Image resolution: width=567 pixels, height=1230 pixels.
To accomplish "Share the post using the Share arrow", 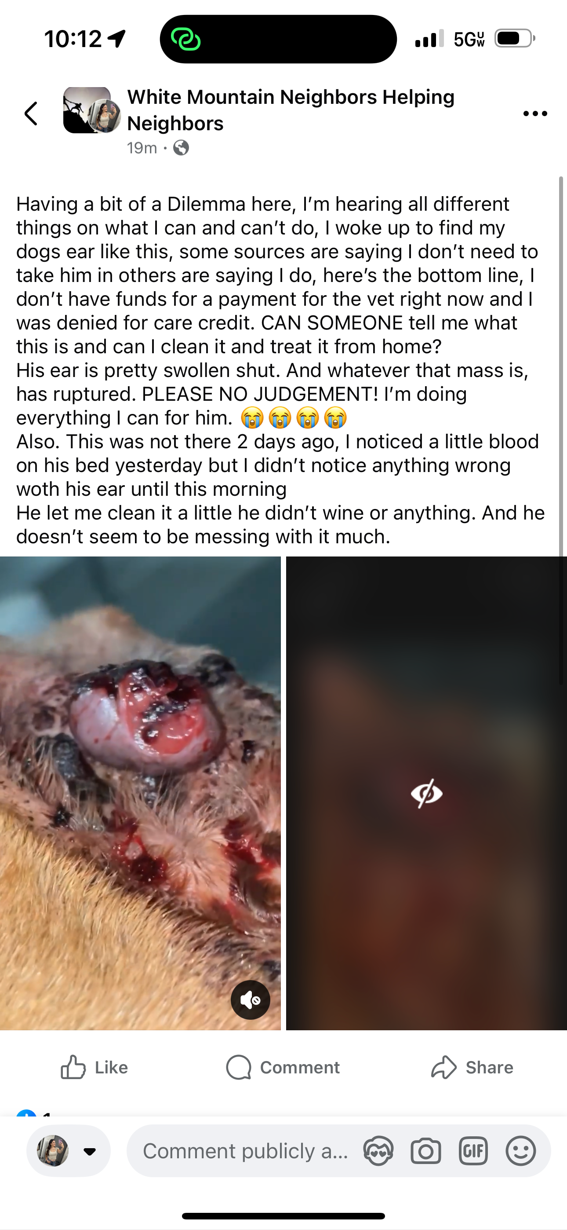I will [472, 1067].
